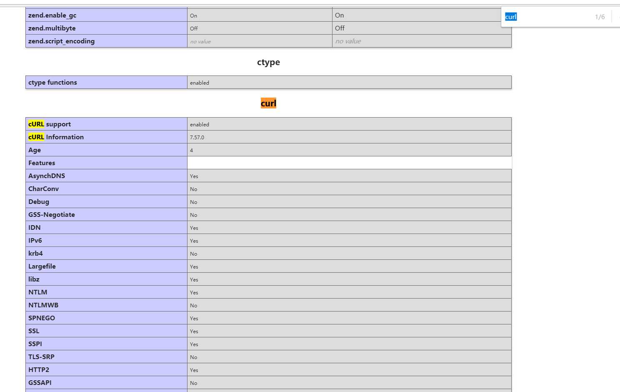Click the Yes value for SSPI
This screenshot has height=392, width=620.
[194, 344]
